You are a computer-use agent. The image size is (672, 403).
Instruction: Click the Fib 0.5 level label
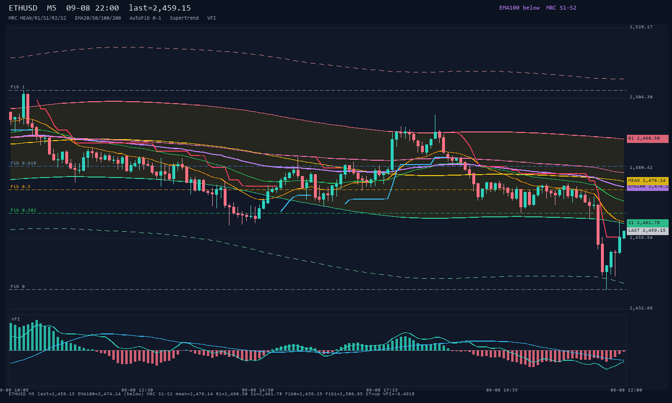pos(21,187)
